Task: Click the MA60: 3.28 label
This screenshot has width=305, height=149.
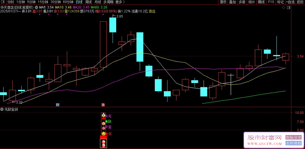Action: 99,7
